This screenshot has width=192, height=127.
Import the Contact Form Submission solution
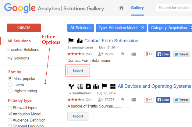coord(78,71)
